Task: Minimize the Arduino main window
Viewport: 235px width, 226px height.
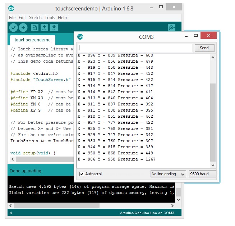Action: pyautogui.click(x=151, y=8)
